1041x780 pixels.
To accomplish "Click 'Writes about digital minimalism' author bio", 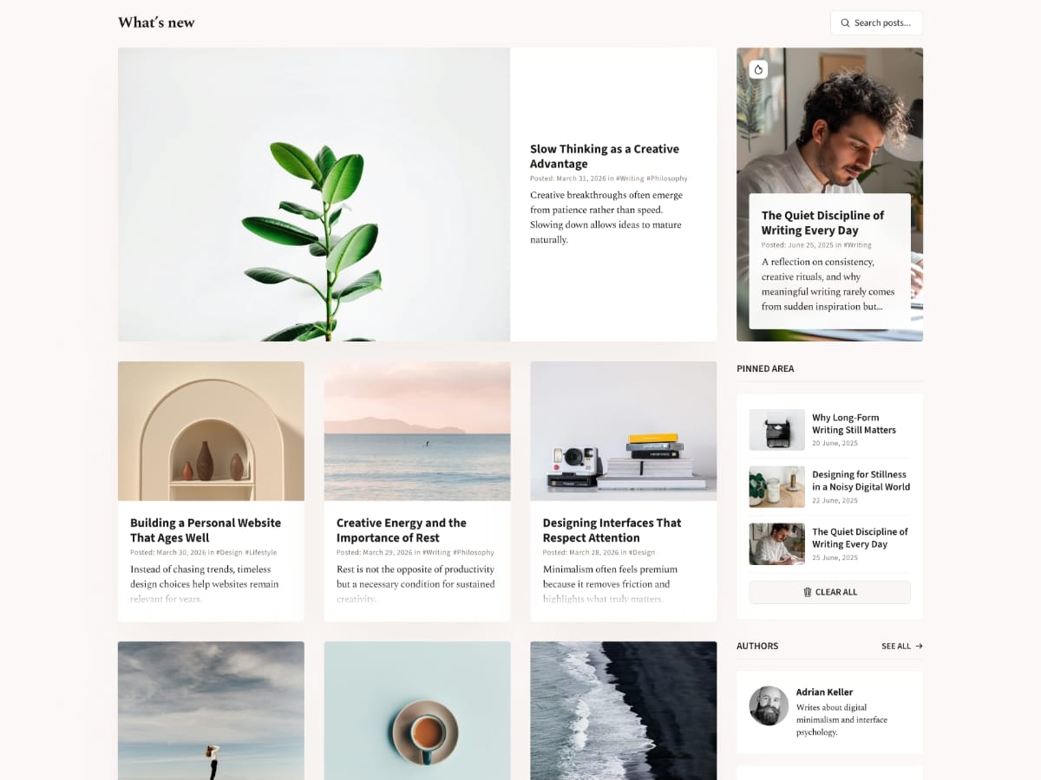I will [841, 719].
